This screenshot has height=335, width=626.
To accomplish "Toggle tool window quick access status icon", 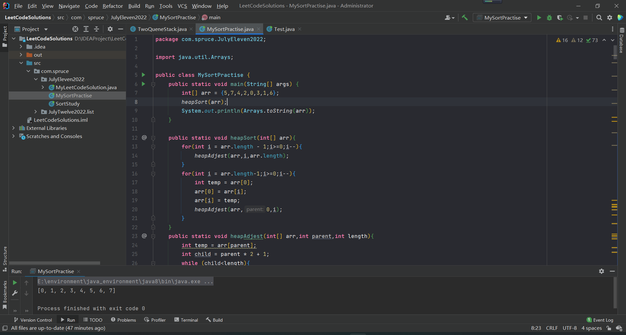I will click(5, 328).
